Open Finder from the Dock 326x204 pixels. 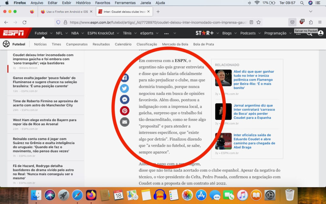pos(36,195)
